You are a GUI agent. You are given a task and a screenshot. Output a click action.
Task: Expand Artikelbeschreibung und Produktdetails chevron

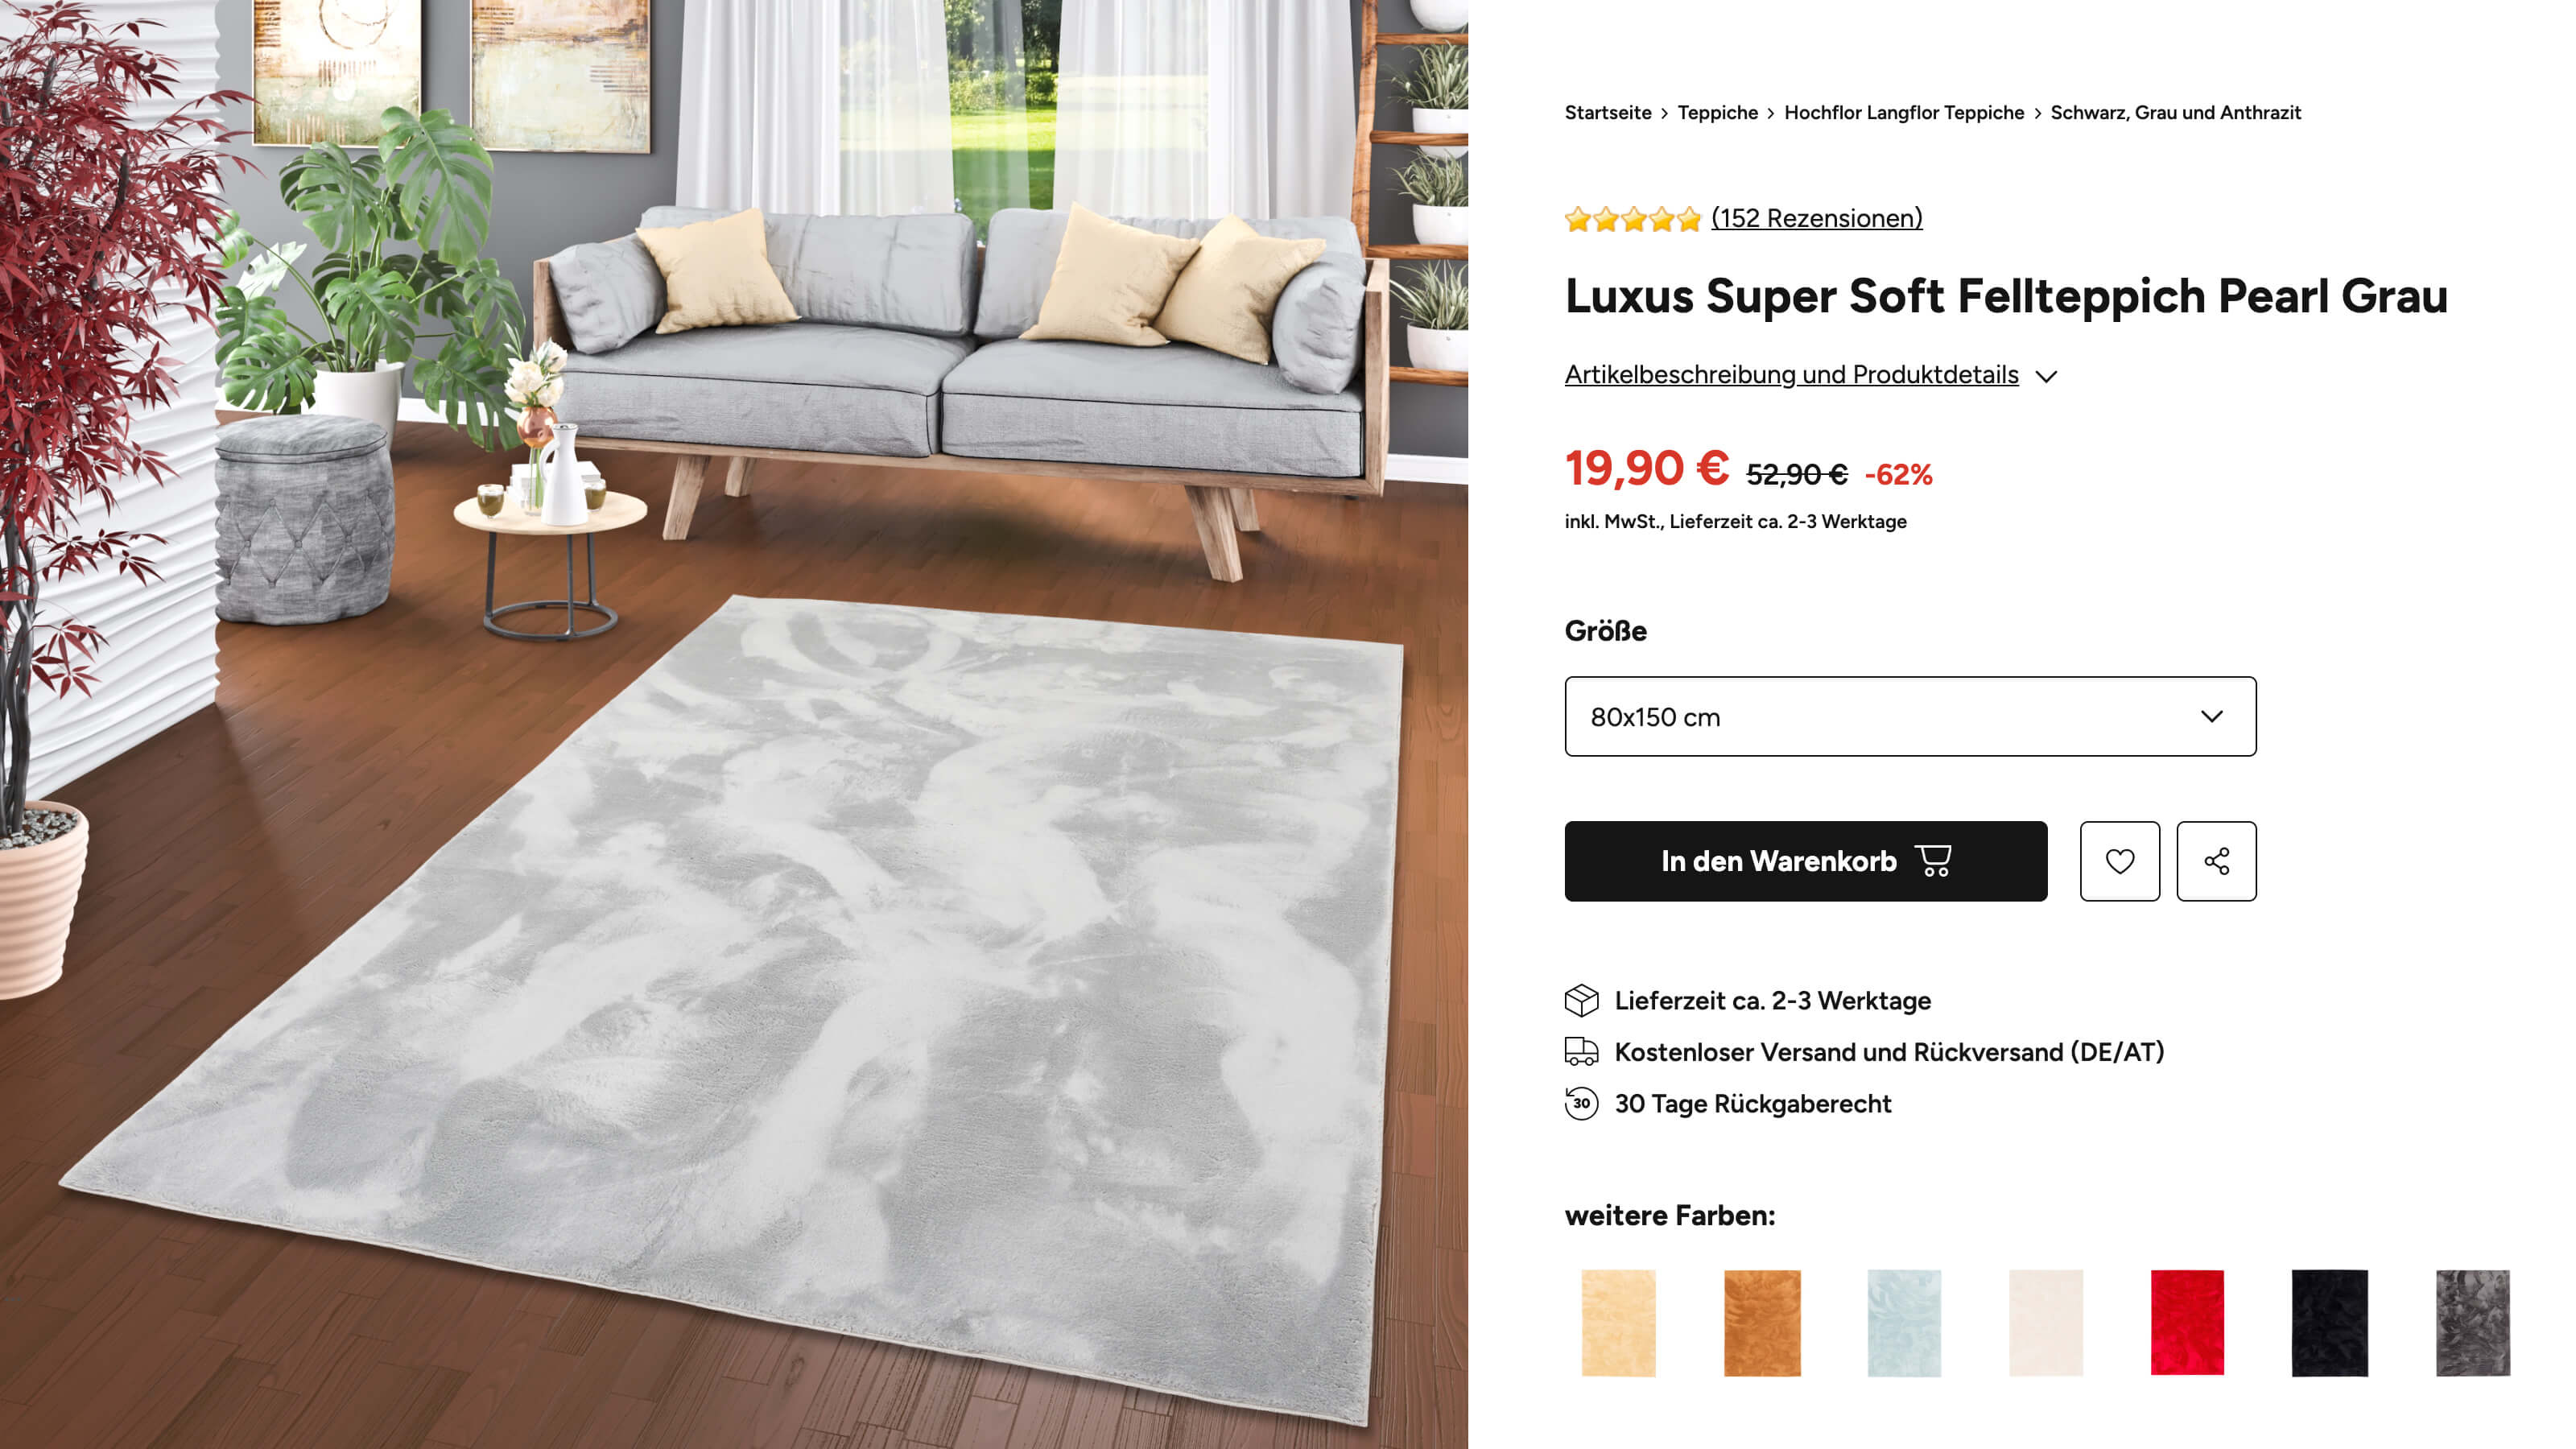(x=2047, y=376)
